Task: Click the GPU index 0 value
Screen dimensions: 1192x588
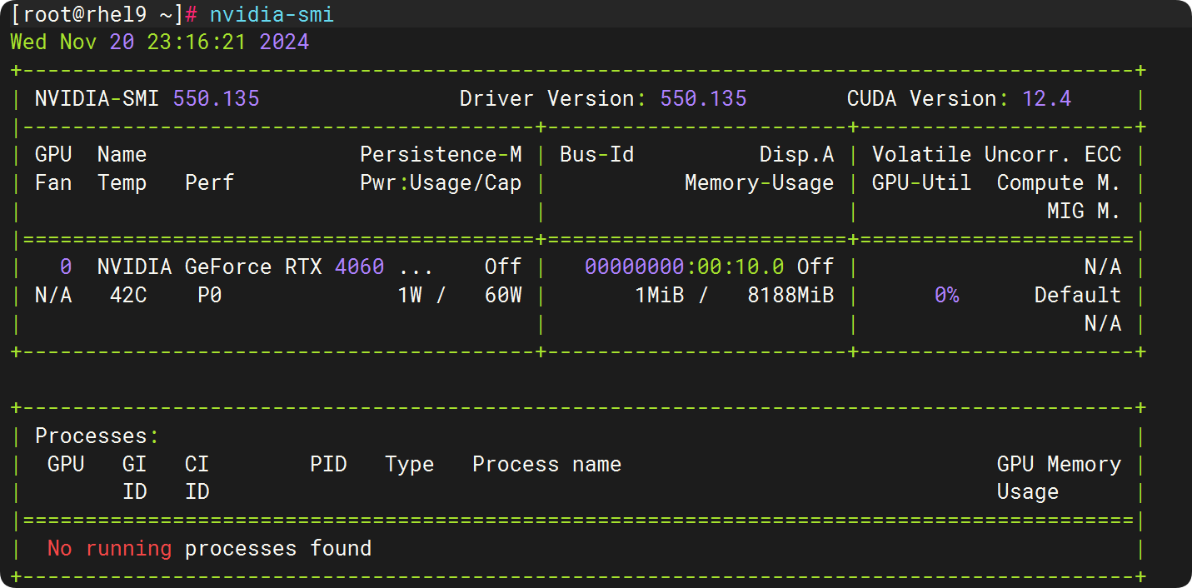Action: tap(66, 267)
